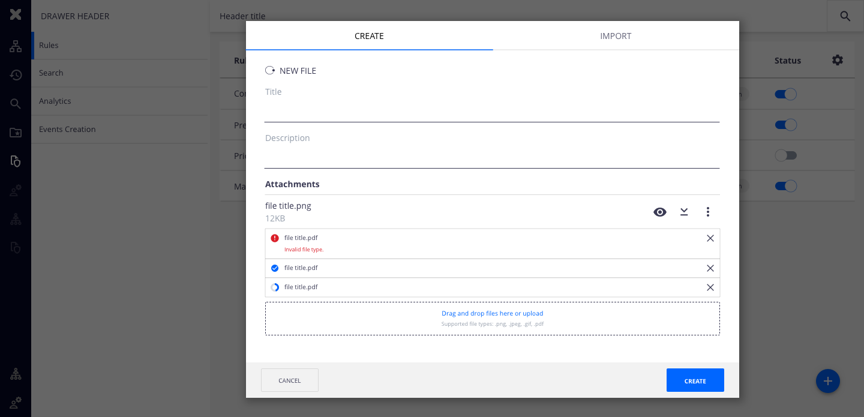
Task: Select the CREATE tab
Action: tap(369, 36)
